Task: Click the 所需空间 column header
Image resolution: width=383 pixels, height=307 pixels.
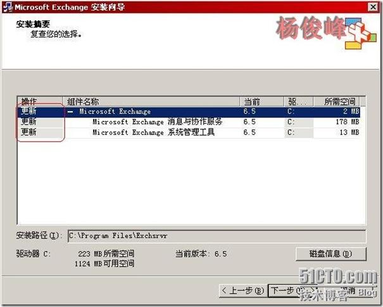Action: pyautogui.click(x=337, y=101)
